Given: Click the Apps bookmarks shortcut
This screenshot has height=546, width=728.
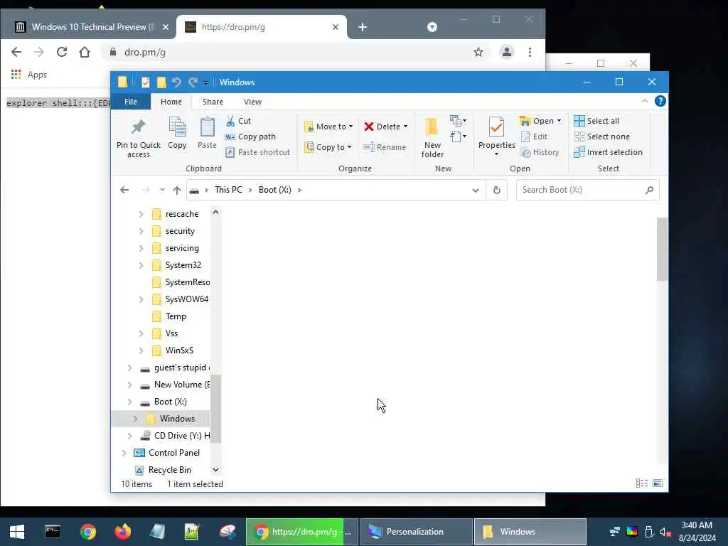Looking at the screenshot, I should [28, 74].
